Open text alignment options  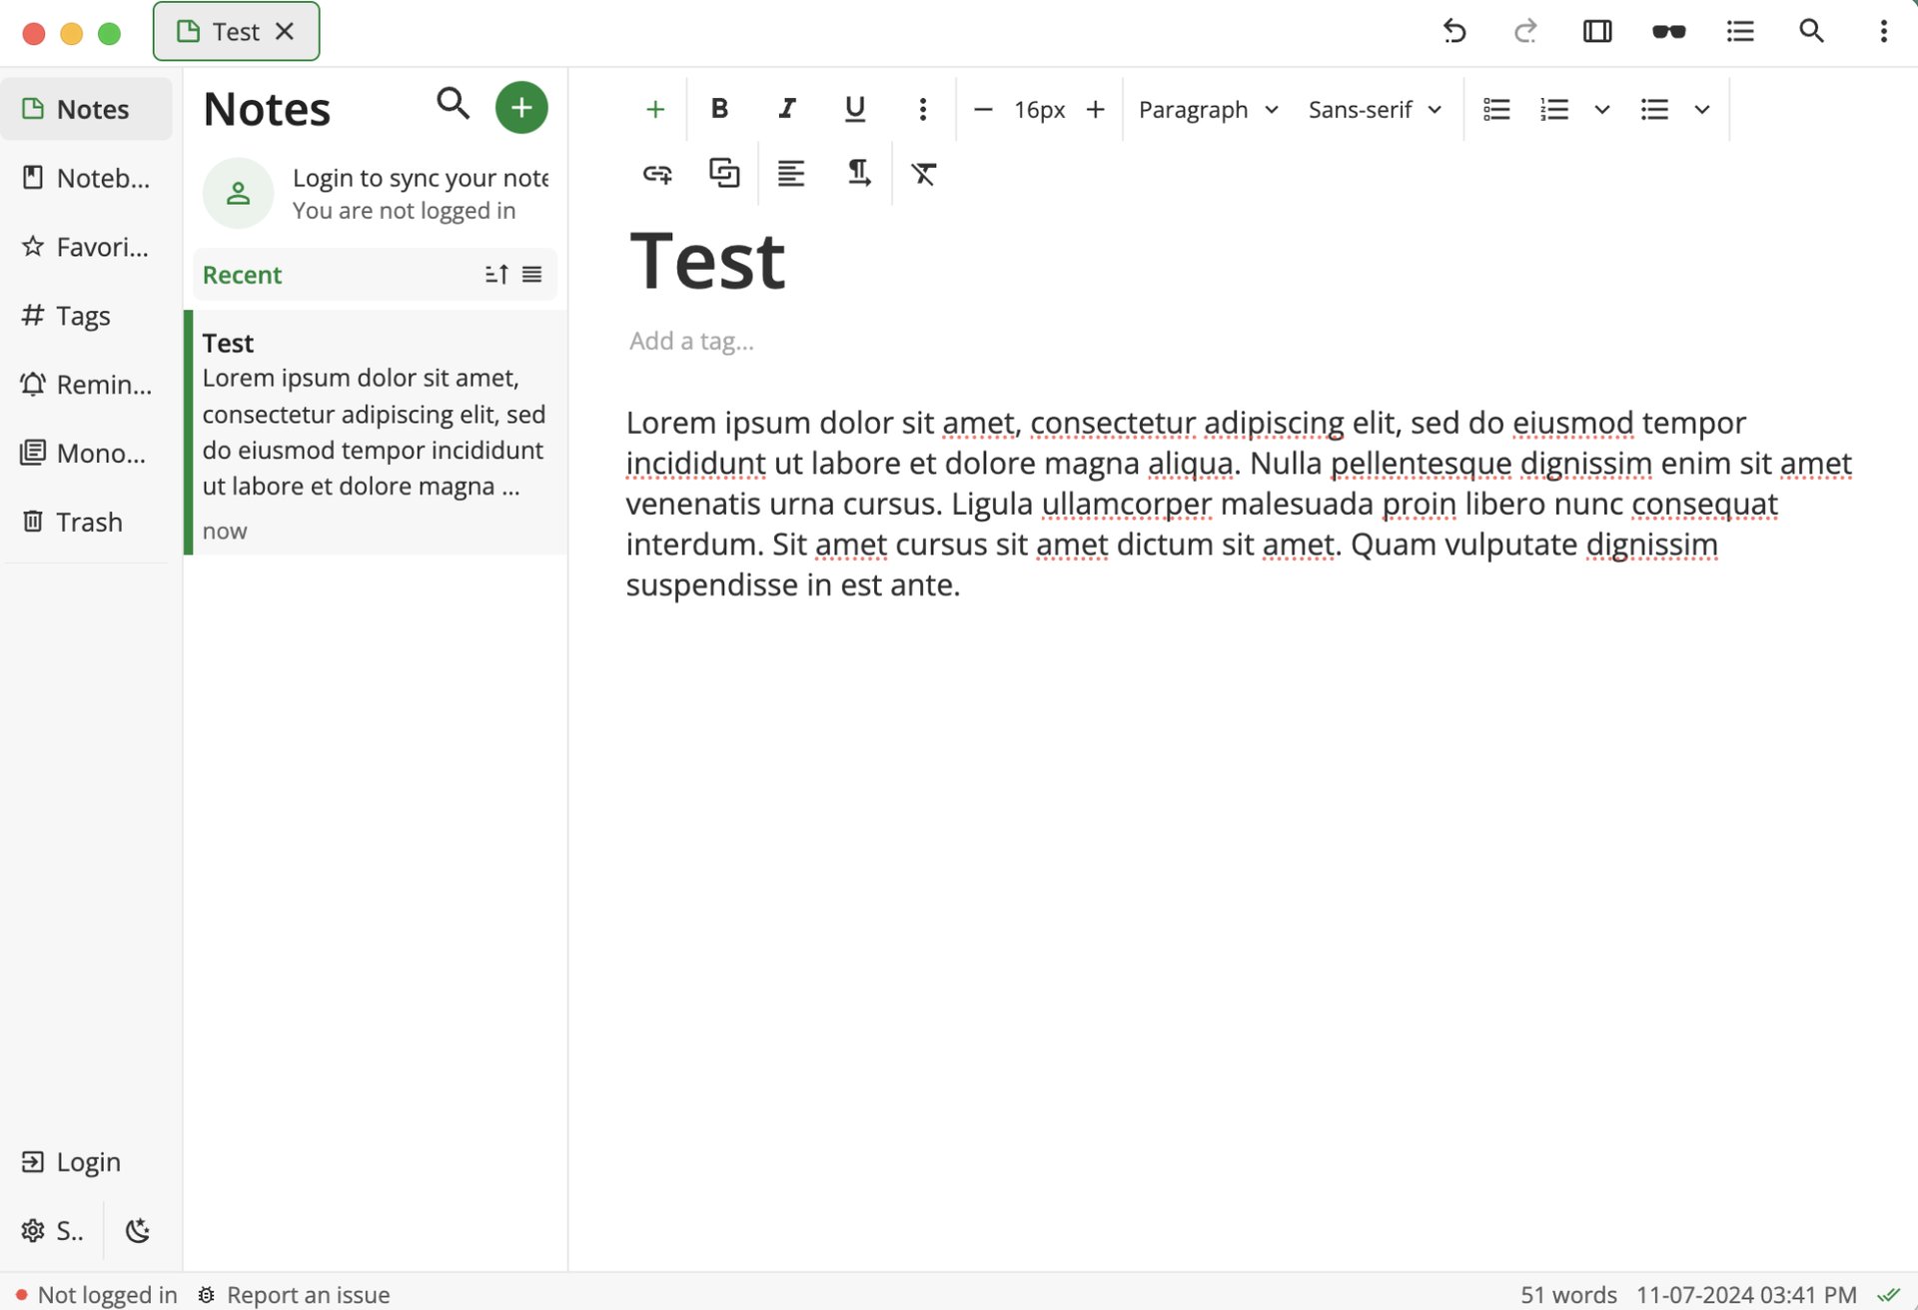tap(791, 174)
